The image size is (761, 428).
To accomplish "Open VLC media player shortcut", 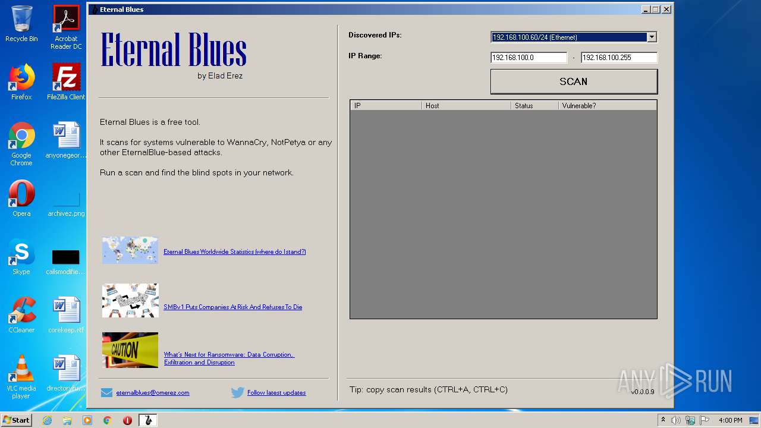I will coord(21,377).
